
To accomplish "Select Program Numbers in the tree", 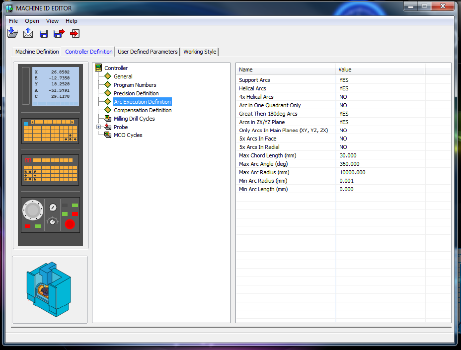I will coord(135,85).
